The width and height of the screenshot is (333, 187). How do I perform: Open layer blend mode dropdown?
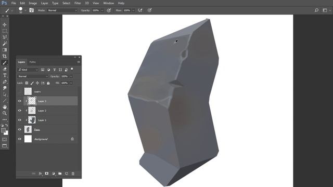(x=33, y=76)
